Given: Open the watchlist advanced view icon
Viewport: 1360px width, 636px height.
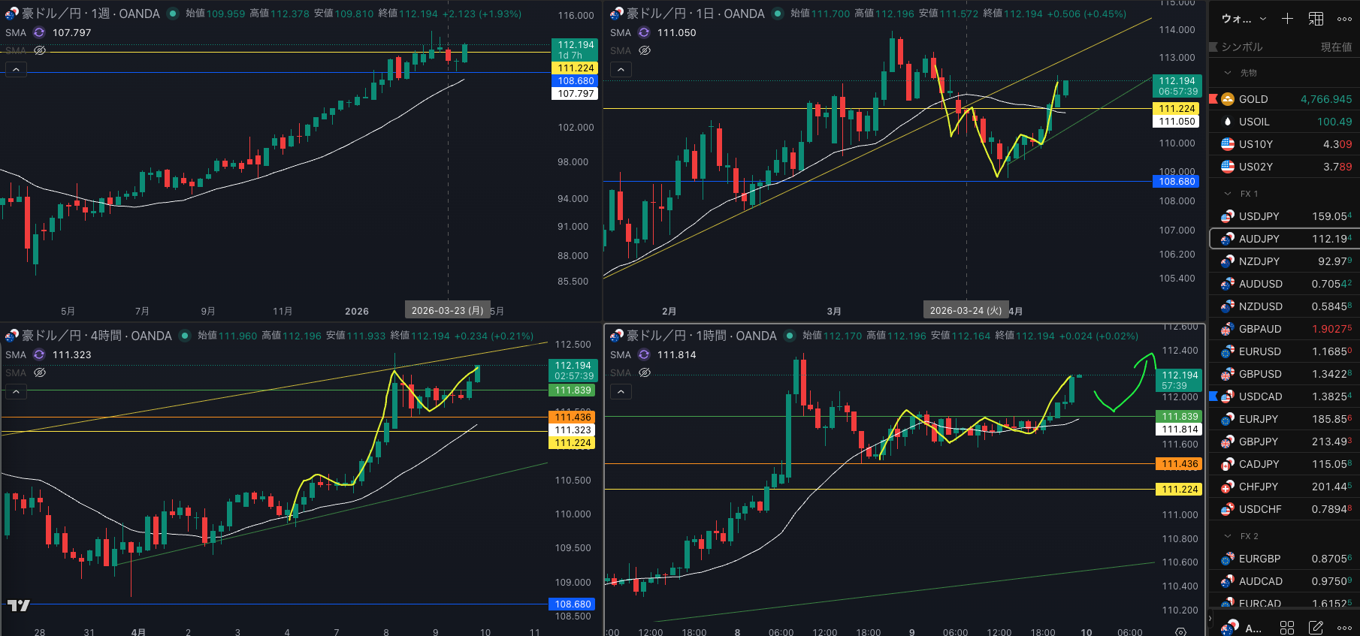Looking at the screenshot, I should [x=1316, y=19].
